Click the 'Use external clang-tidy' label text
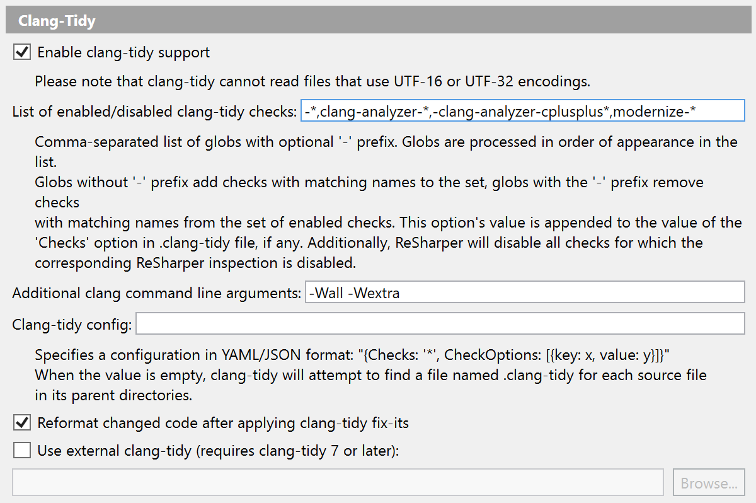 pos(219,451)
